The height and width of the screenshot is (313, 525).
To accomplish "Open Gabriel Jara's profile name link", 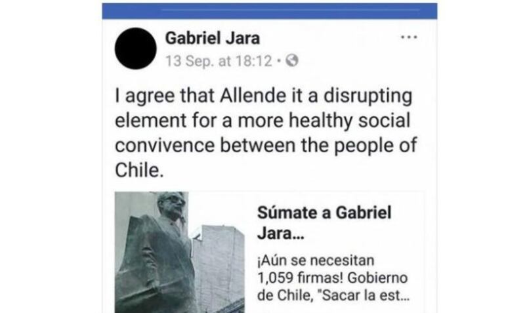I will point(212,38).
